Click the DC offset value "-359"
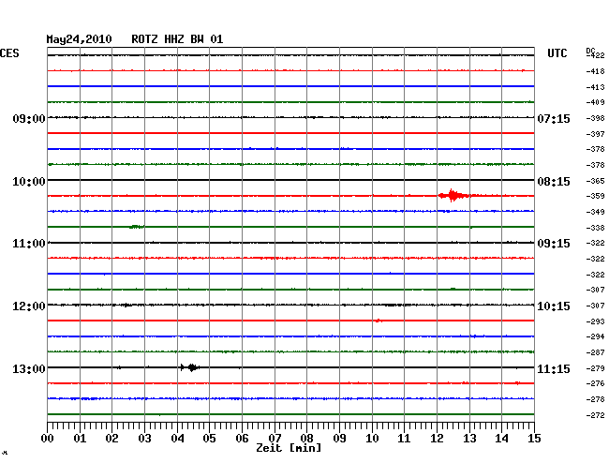The height and width of the screenshot is (463, 609). click(595, 196)
